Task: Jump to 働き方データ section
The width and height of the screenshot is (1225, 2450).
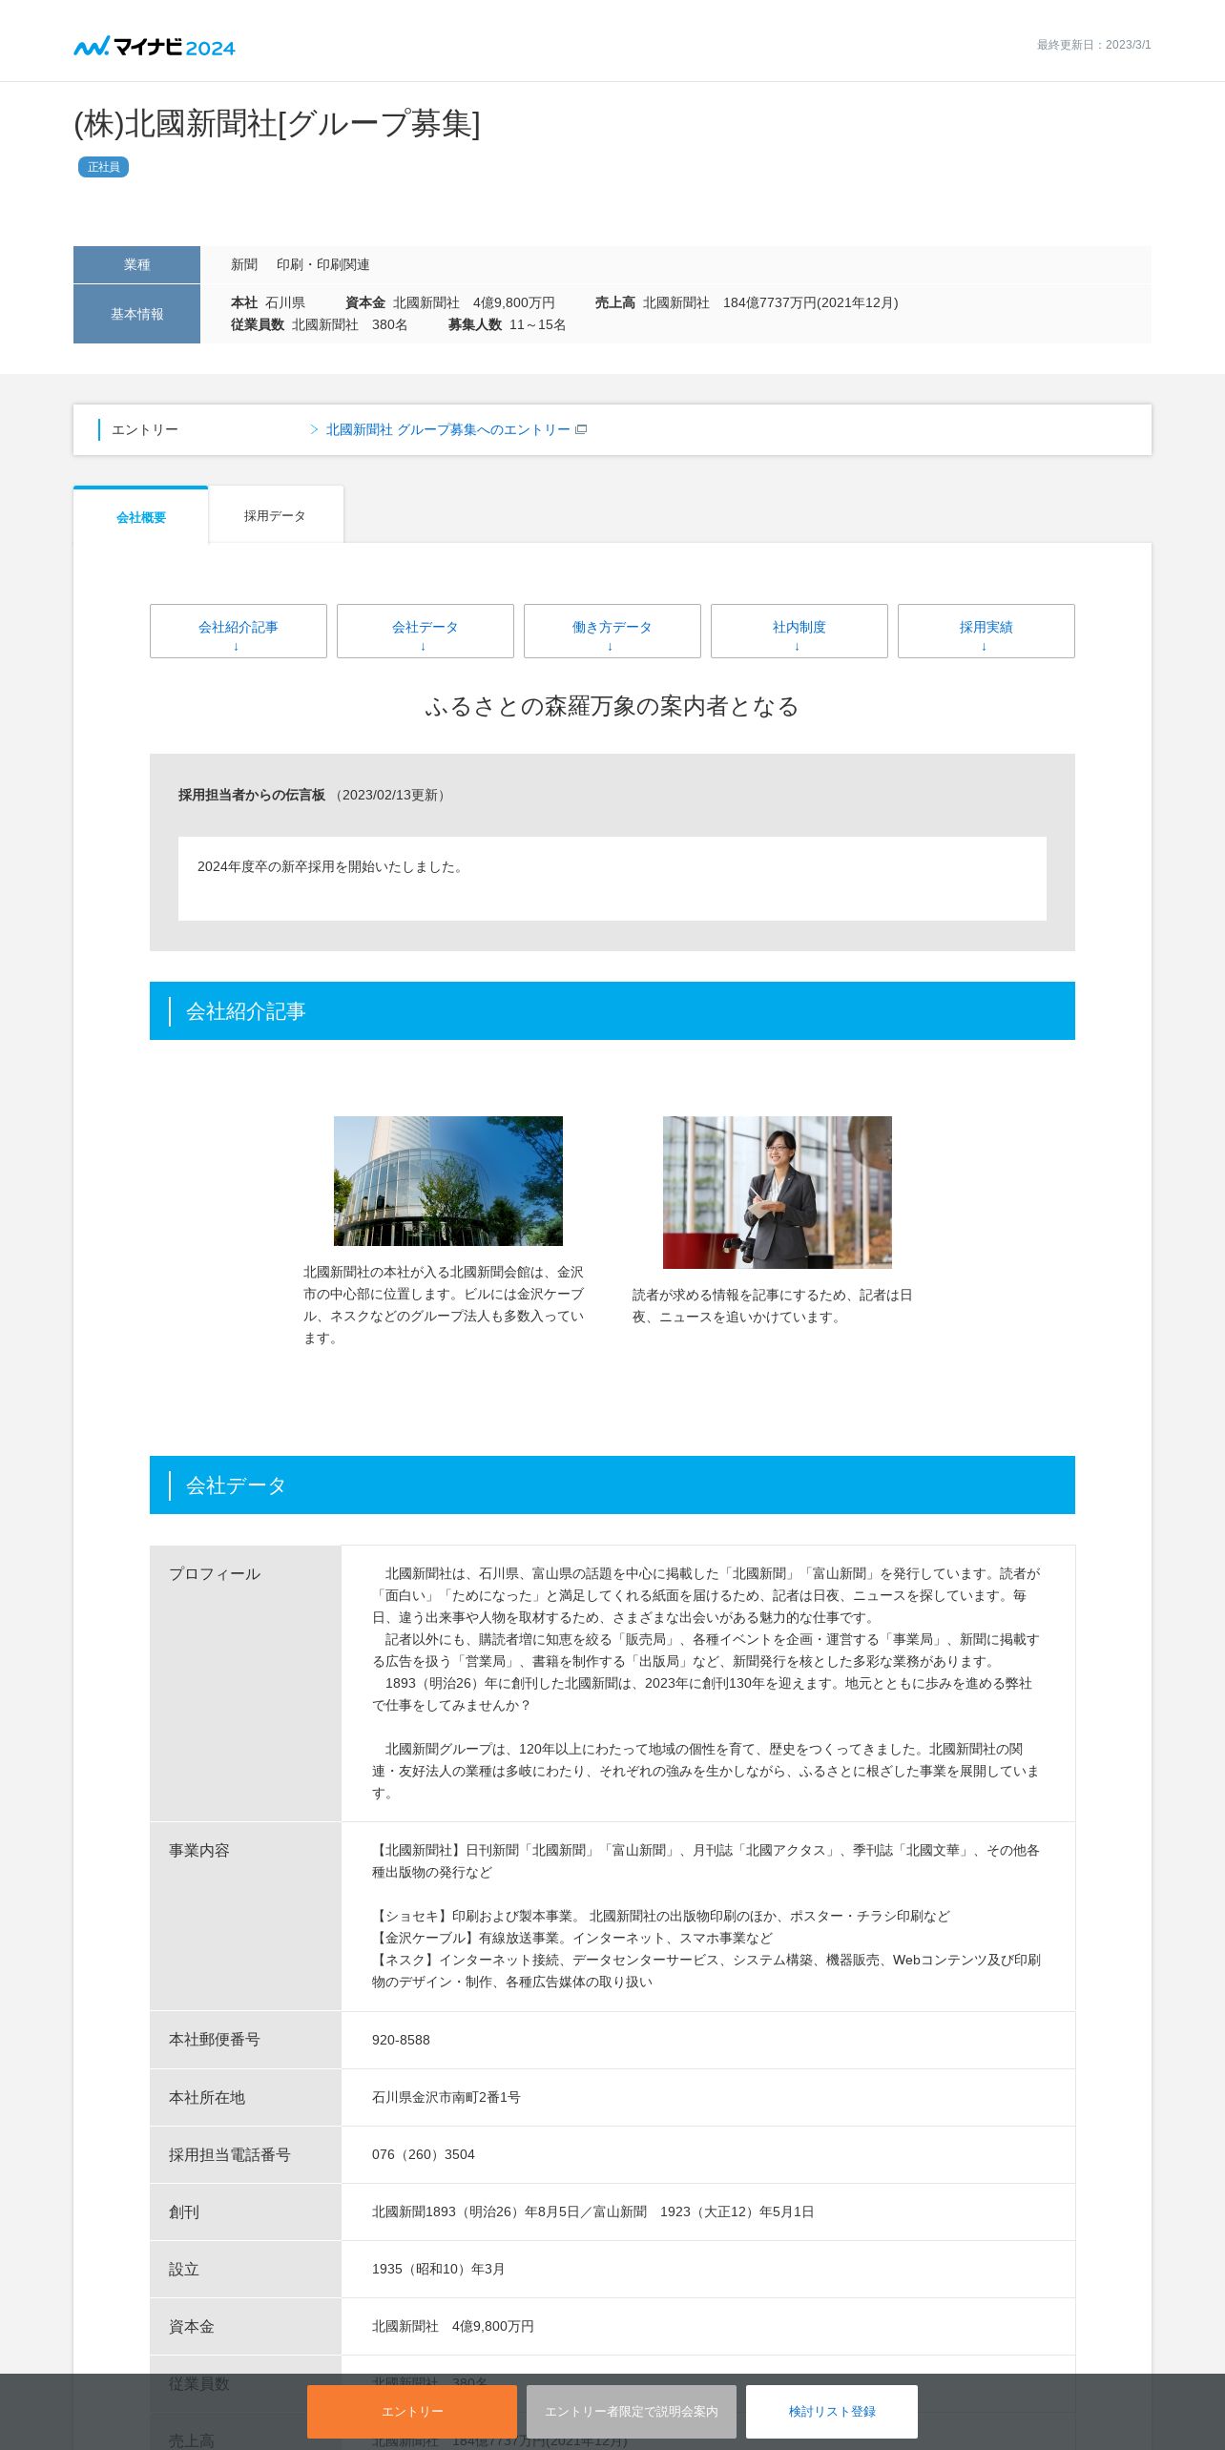Action: (612, 631)
